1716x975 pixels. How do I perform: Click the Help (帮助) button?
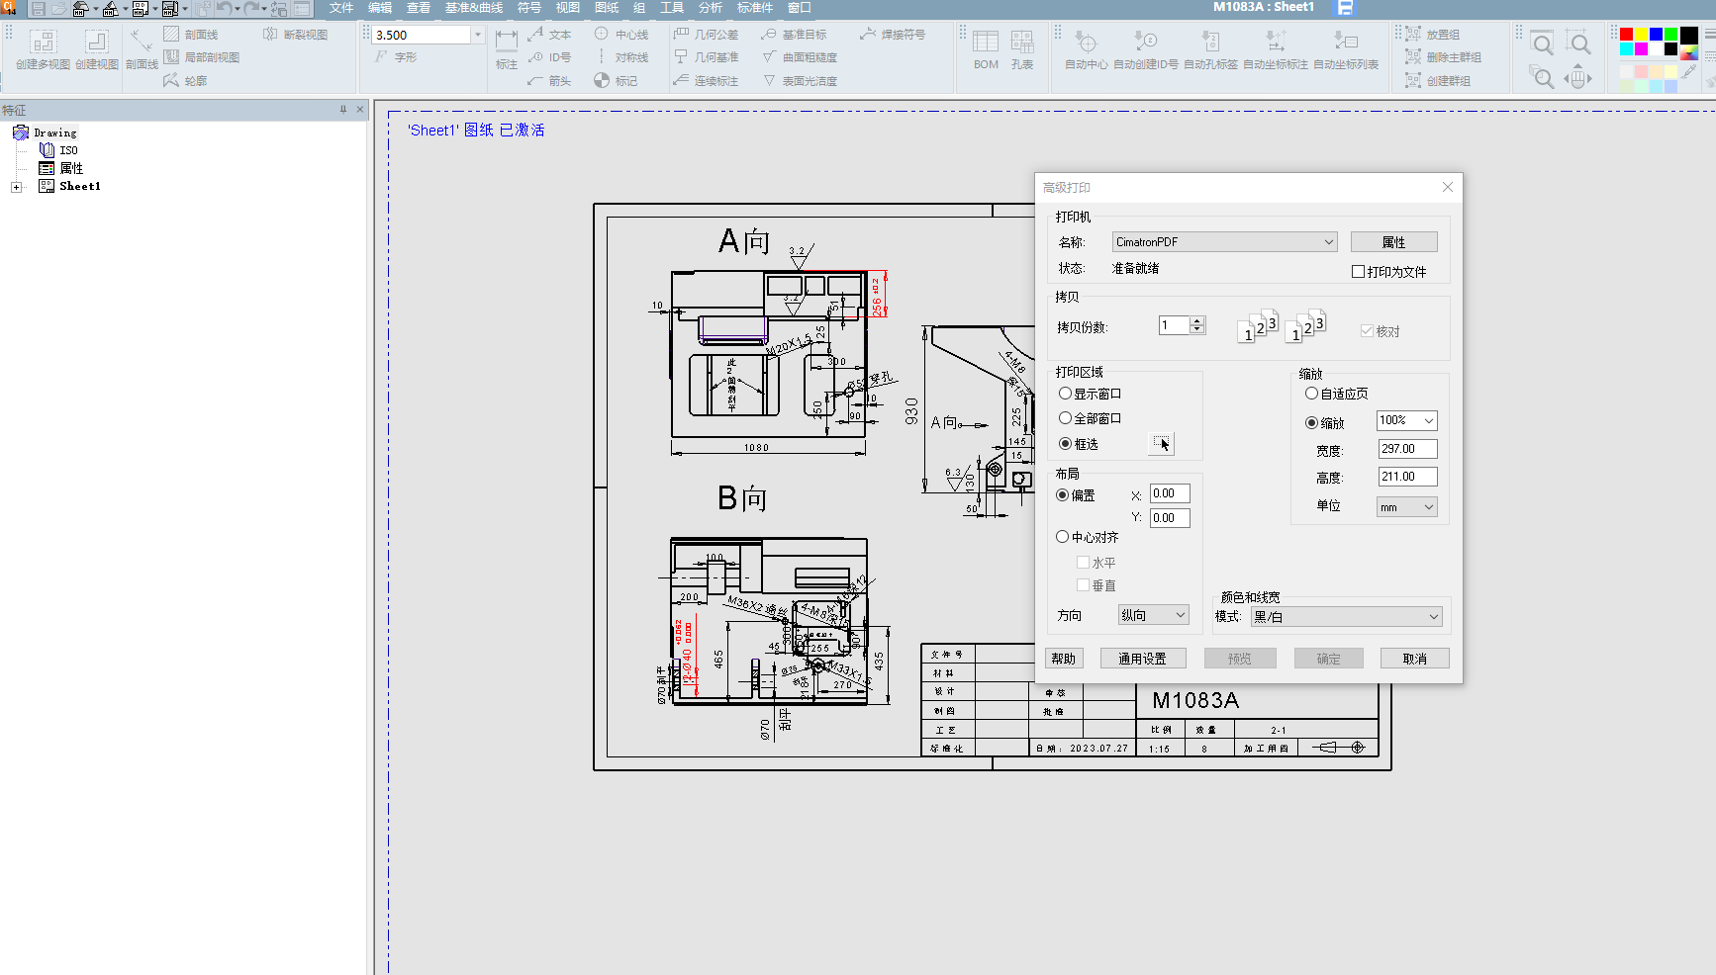pos(1064,659)
